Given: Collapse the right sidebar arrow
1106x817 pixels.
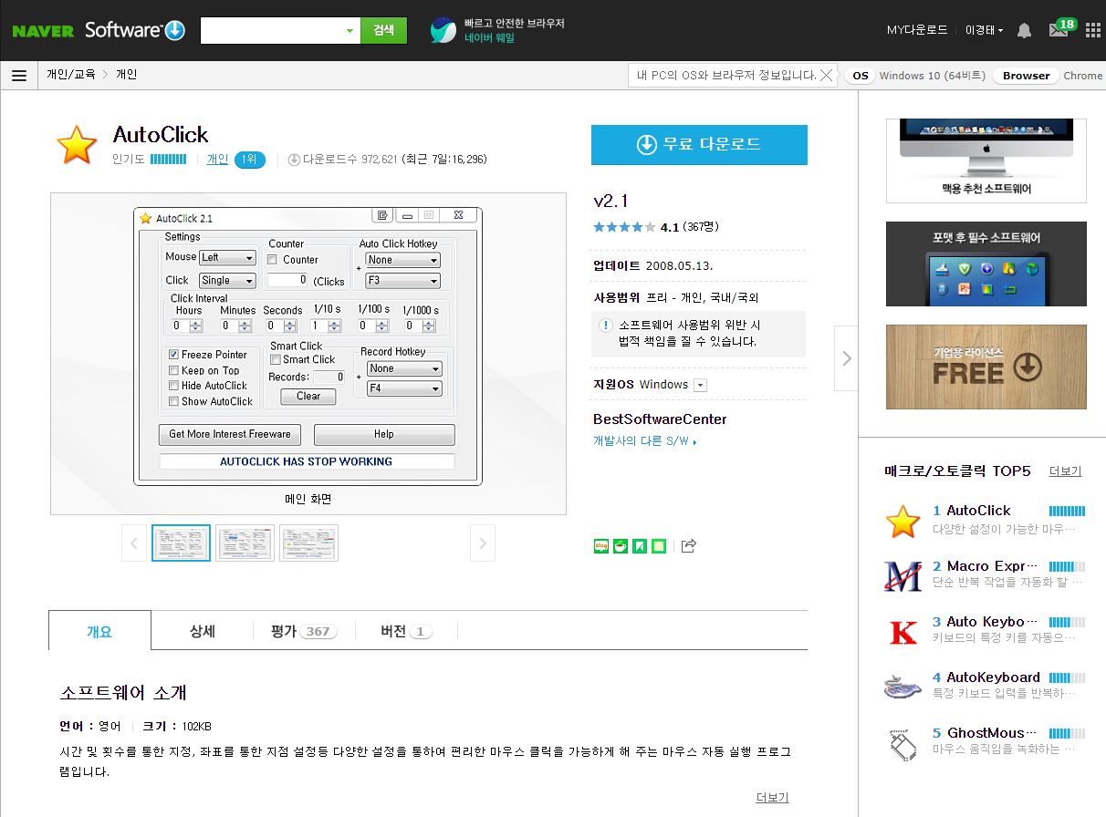Looking at the screenshot, I should pos(847,358).
